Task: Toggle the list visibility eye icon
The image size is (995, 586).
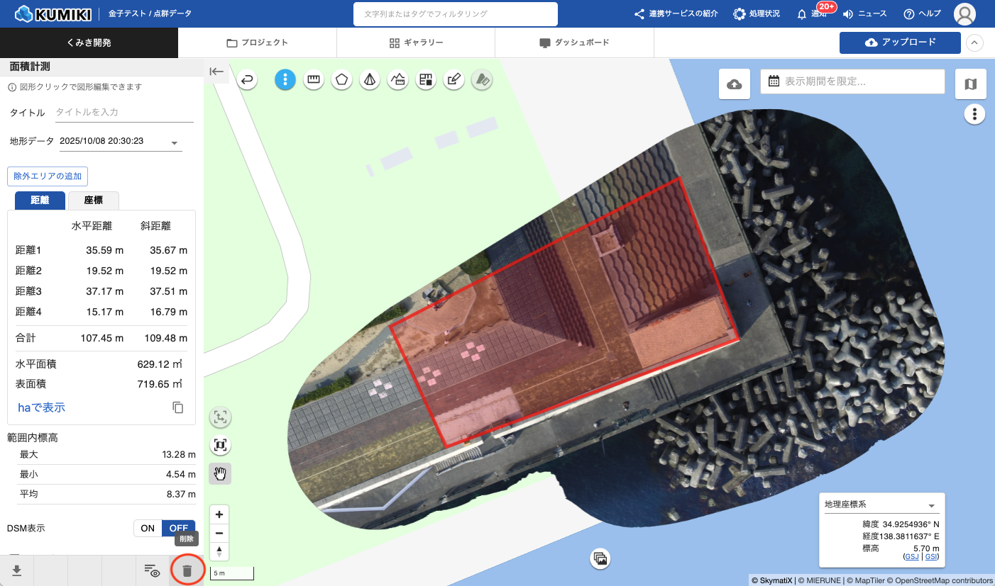Action: click(x=152, y=570)
